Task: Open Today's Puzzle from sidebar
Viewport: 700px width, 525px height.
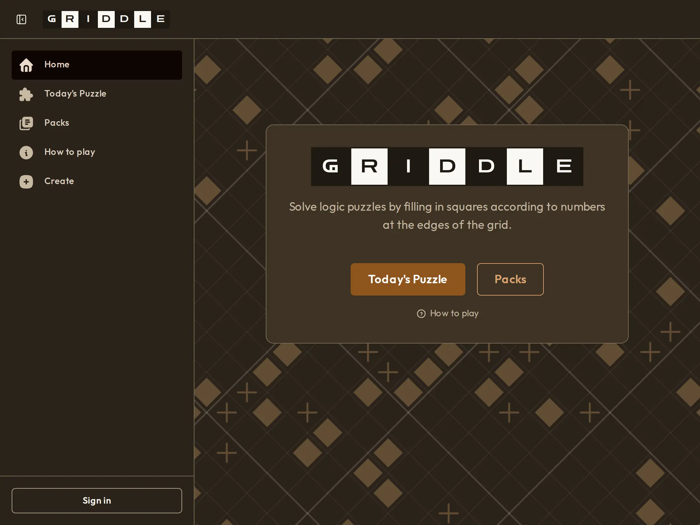Action: click(97, 94)
